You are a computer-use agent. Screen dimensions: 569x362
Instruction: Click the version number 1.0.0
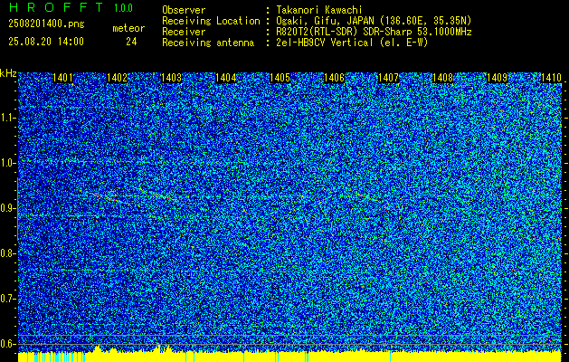click(x=123, y=8)
